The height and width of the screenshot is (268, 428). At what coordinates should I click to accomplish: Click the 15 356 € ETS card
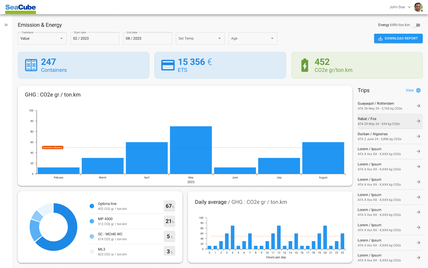point(220,65)
